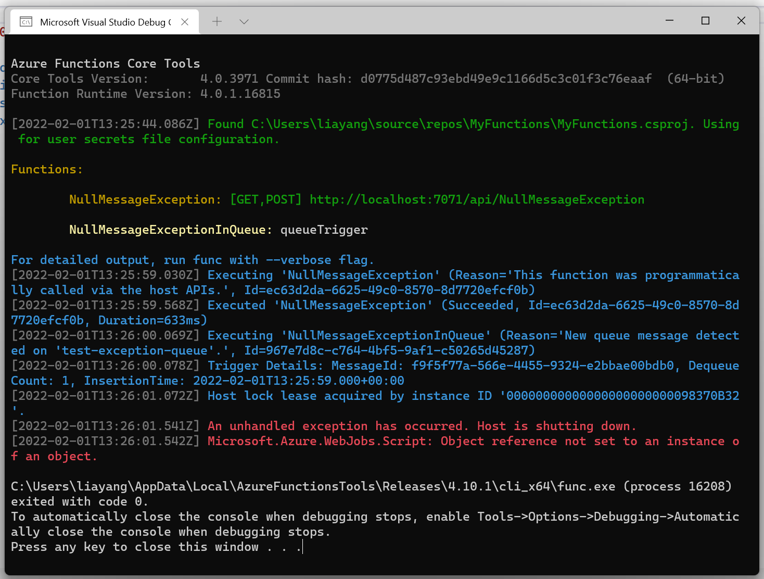This screenshot has height=579, width=764.
Task: Click the 'queueTrigger' text
Action: point(324,230)
